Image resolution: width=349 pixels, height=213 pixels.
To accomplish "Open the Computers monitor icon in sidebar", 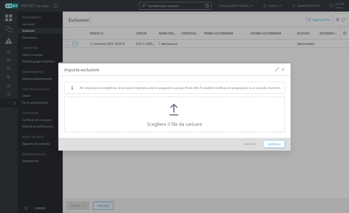I will coord(9,29).
